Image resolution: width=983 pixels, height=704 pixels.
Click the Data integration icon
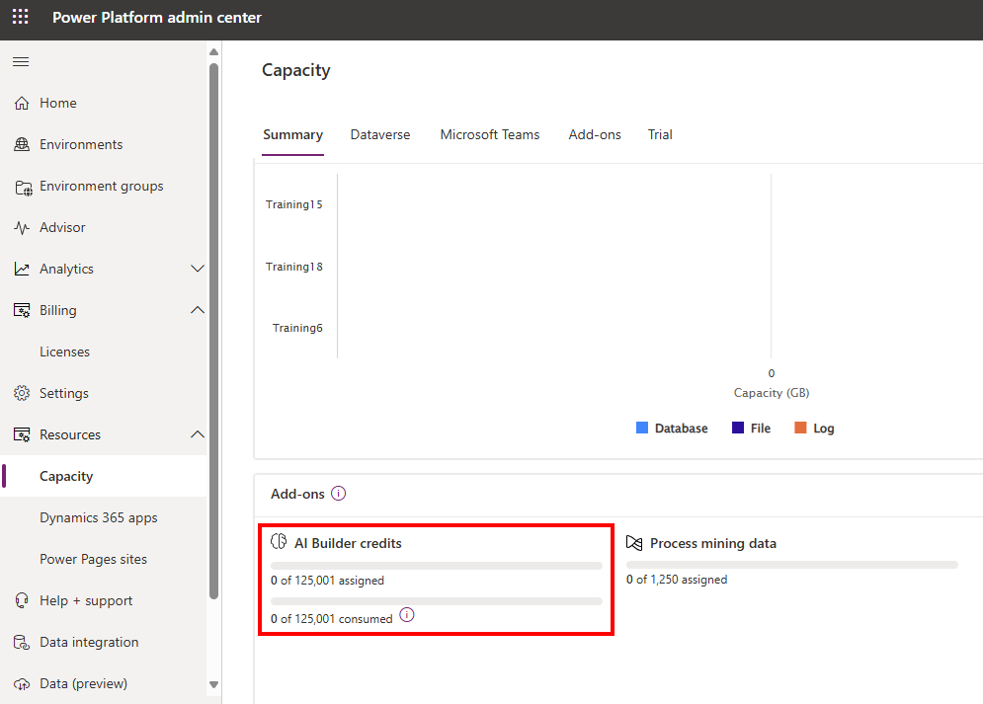[22, 642]
